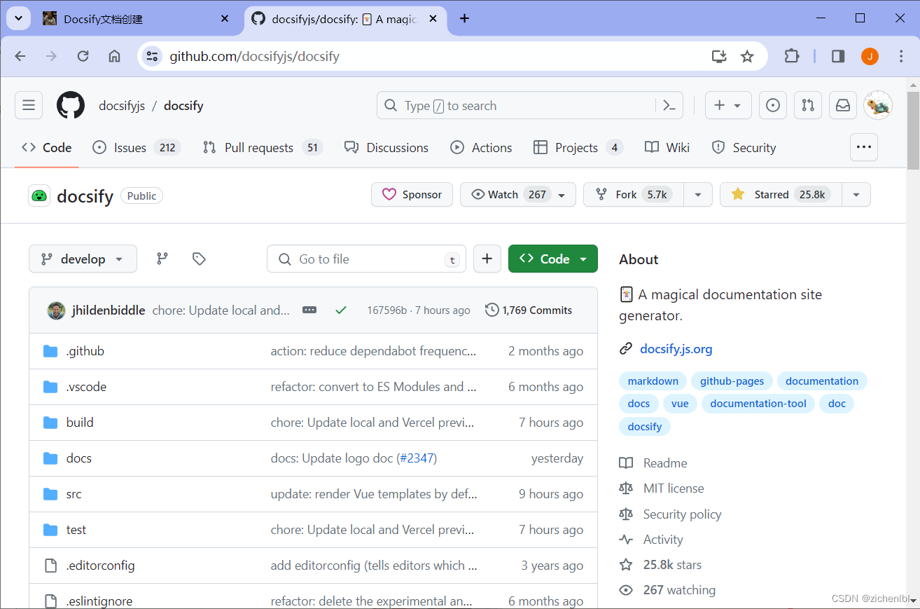Open the create new plus dropdown in header
The height and width of the screenshot is (609, 920).
(728, 105)
